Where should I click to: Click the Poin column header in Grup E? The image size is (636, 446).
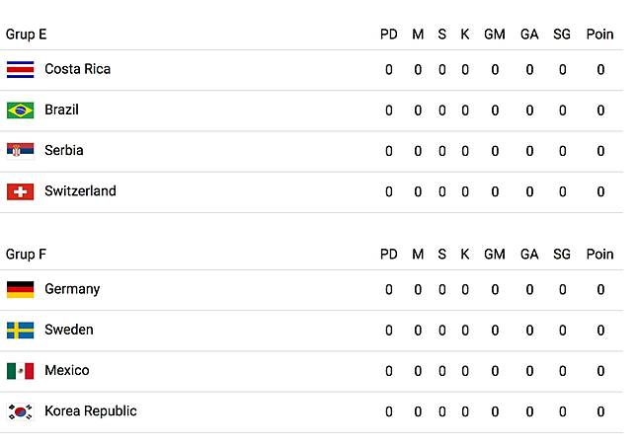click(x=599, y=35)
